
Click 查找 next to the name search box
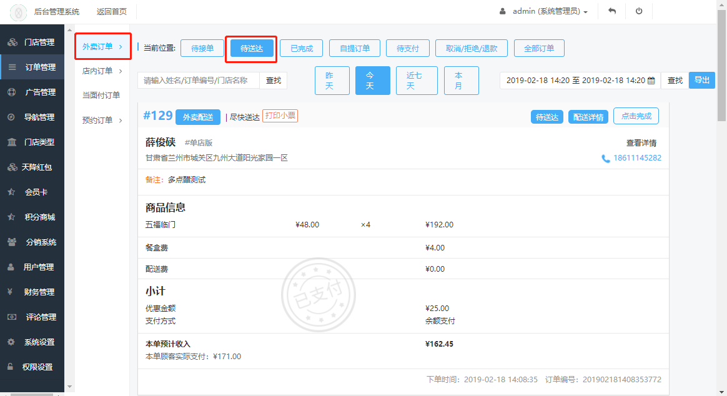point(273,80)
